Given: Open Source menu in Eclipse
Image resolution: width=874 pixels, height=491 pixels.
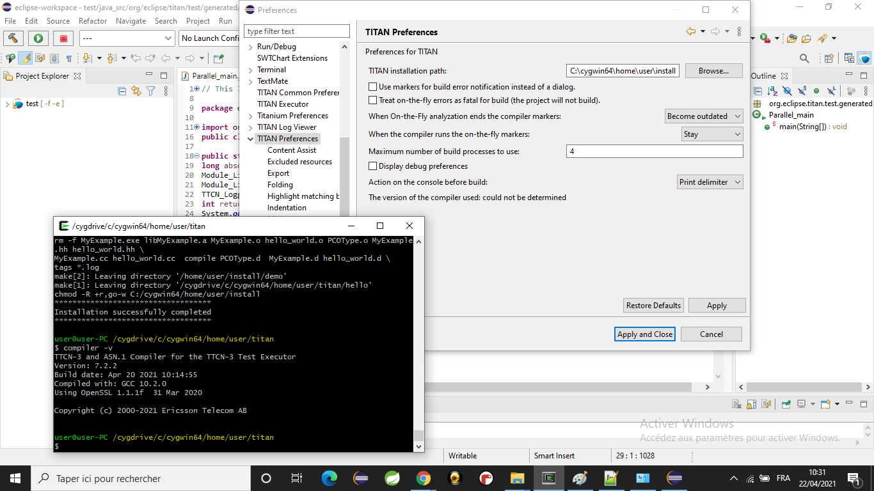Looking at the screenshot, I should (x=58, y=21).
